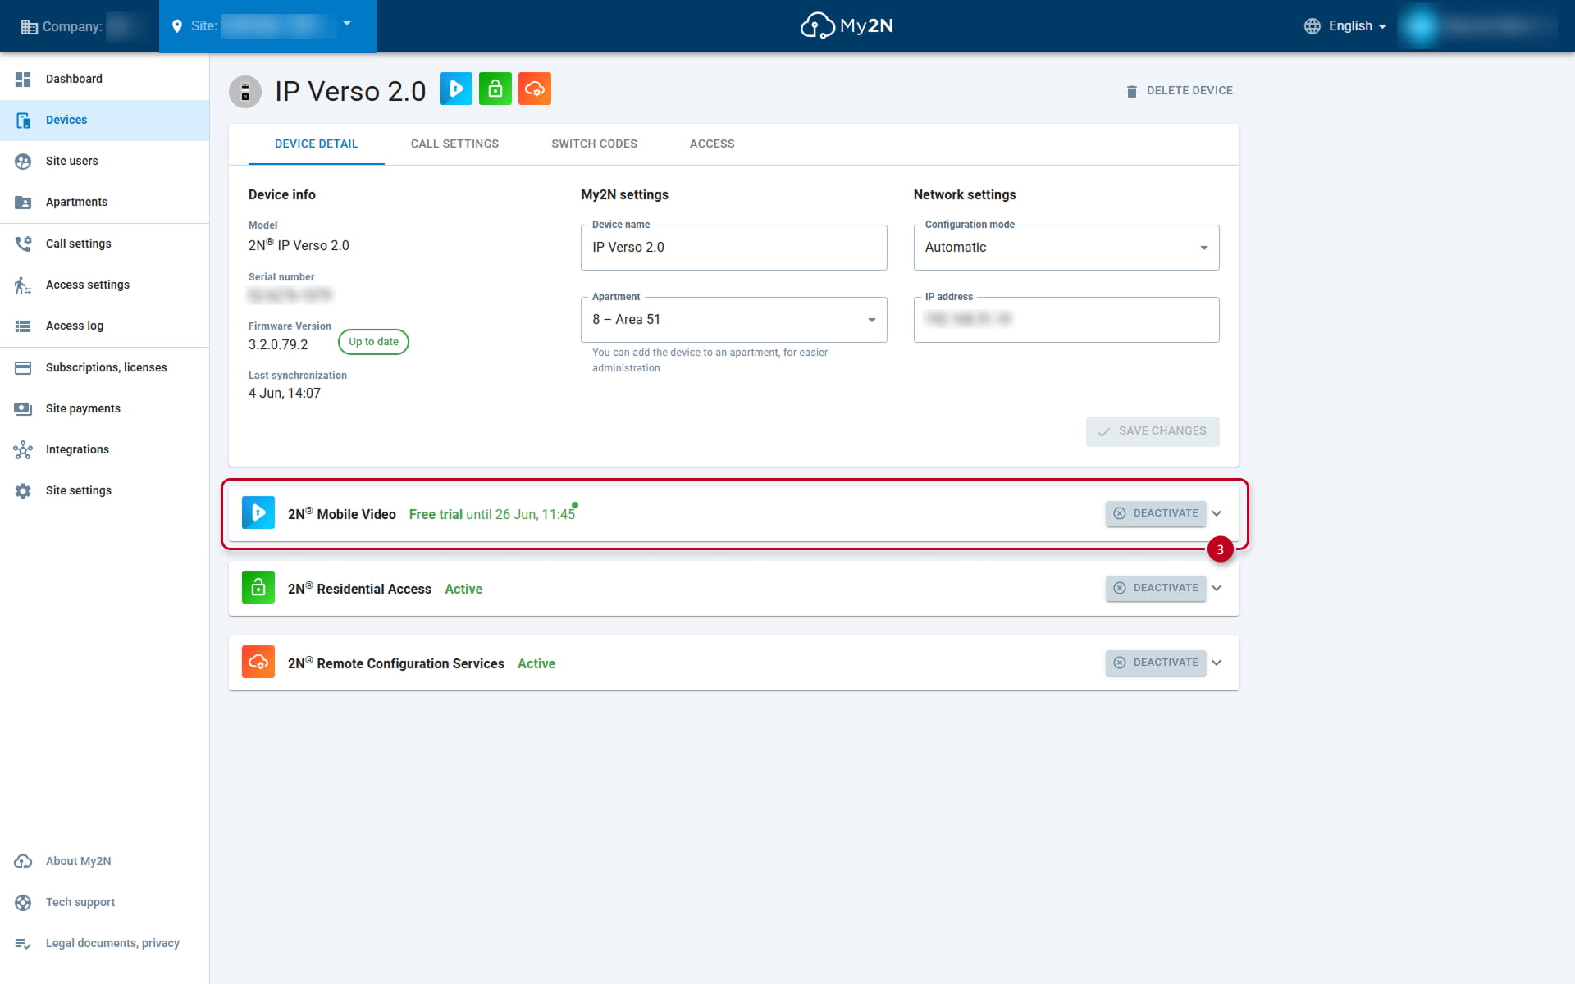This screenshot has width=1575, height=984.
Task: Expand the Remote Configuration Services panel chevron
Action: 1217,663
